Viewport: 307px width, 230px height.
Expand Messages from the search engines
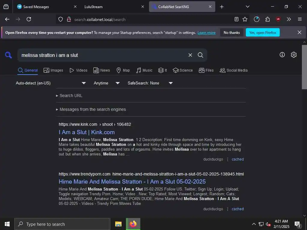click(91, 110)
